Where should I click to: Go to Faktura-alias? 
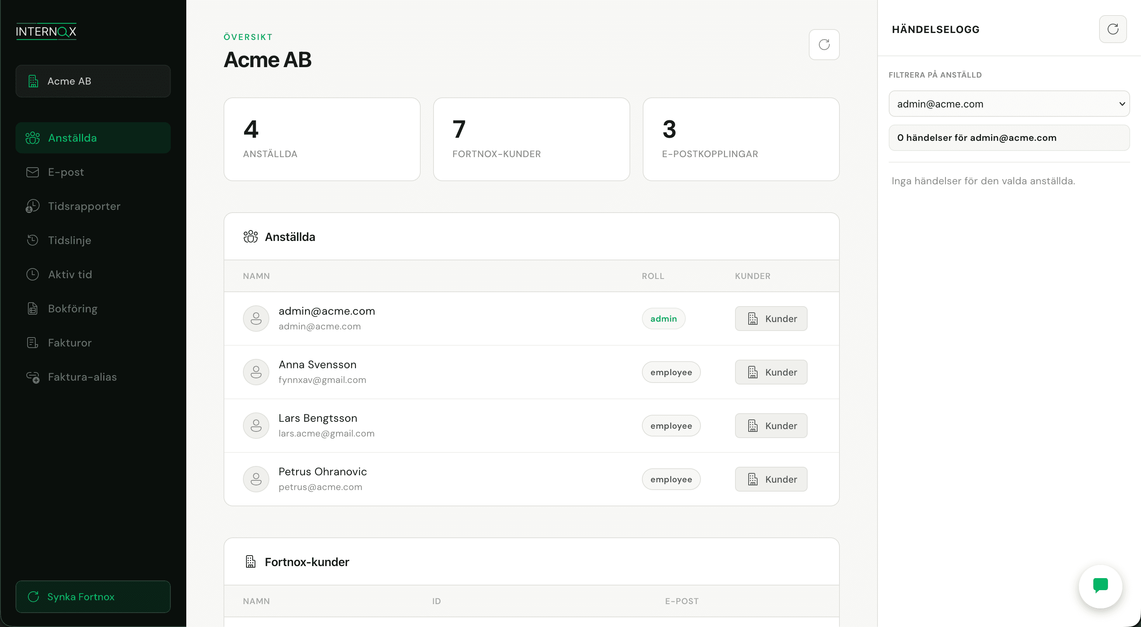[x=93, y=376]
